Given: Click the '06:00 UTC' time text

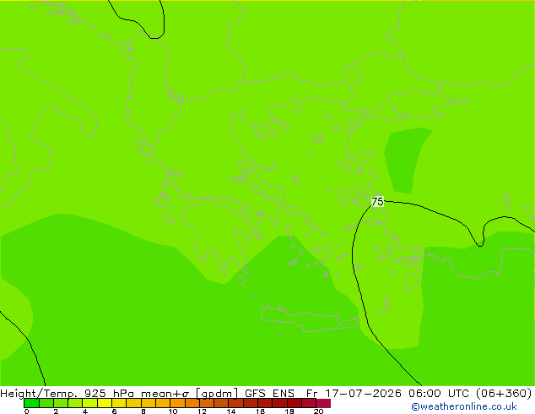Looking at the screenshot, I should [440, 393].
